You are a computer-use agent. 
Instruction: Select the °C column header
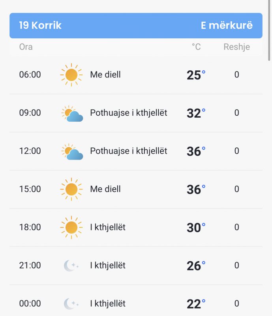[196, 47]
